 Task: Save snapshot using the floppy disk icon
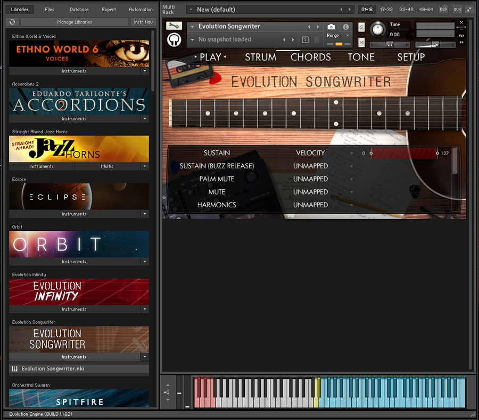[x=305, y=39]
